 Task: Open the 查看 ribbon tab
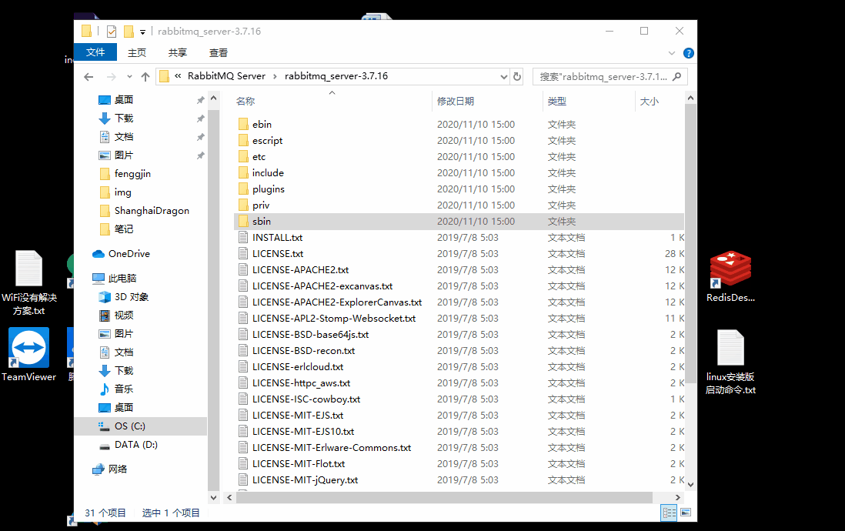(219, 53)
